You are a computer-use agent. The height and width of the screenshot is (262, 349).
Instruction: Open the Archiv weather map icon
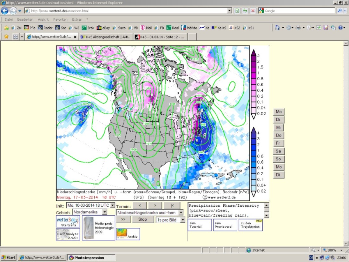[128, 234]
